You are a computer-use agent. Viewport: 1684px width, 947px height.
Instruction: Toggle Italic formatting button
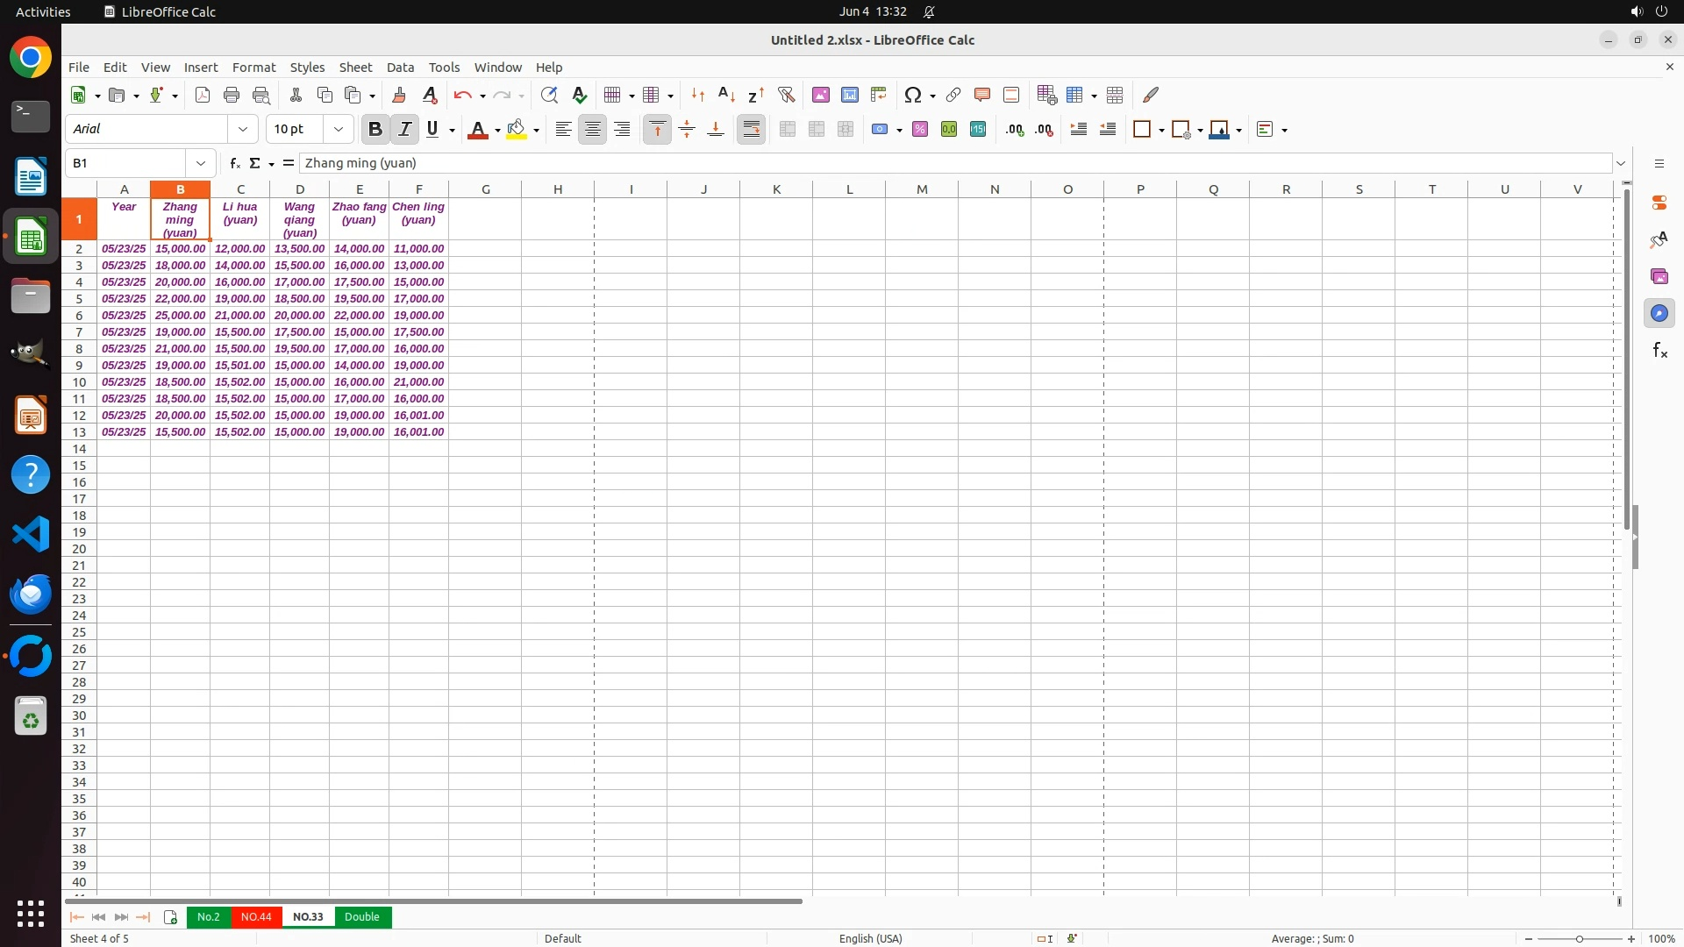coord(404,130)
